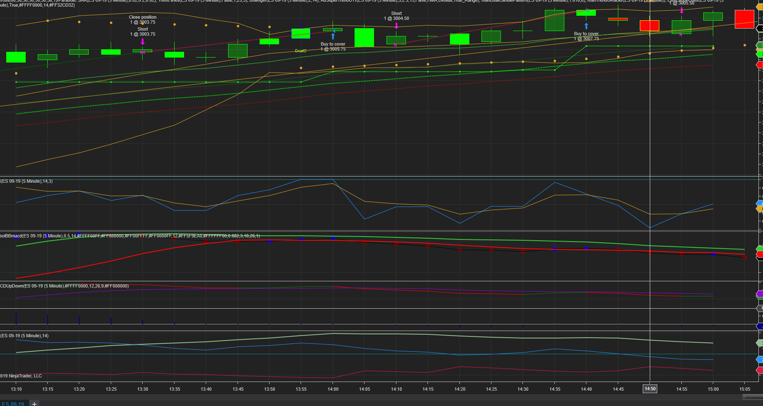Click the 15:05 time axis label
The height and width of the screenshot is (406, 763).
(745, 389)
